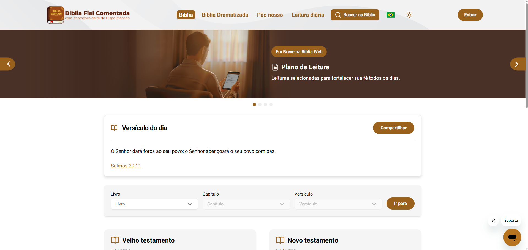Click Velho testamento book icon
Screen dimensions: 528x250
[x=115, y=240]
